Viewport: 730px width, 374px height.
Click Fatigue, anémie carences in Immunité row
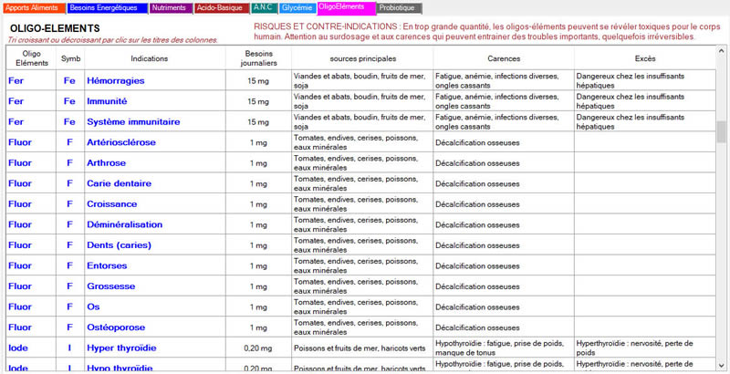click(504, 101)
